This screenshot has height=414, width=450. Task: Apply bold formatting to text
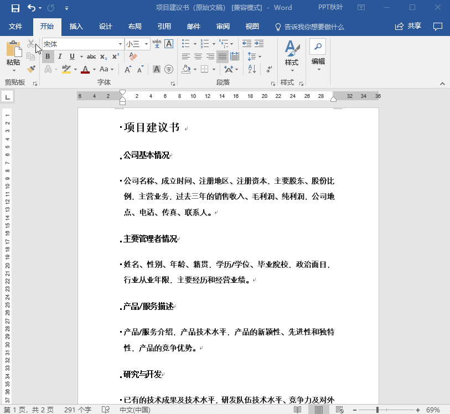click(47, 56)
